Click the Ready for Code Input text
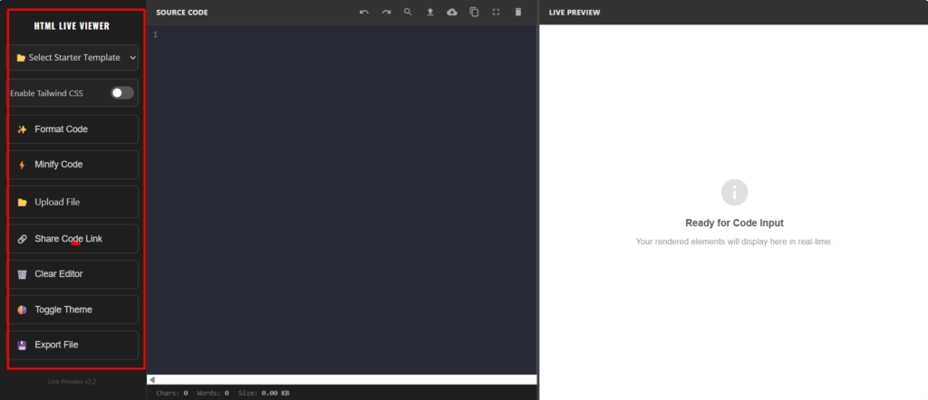This screenshot has width=928, height=400. pos(734,224)
